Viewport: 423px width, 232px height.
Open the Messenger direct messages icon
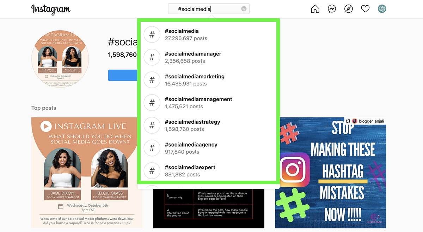coord(332,9)
